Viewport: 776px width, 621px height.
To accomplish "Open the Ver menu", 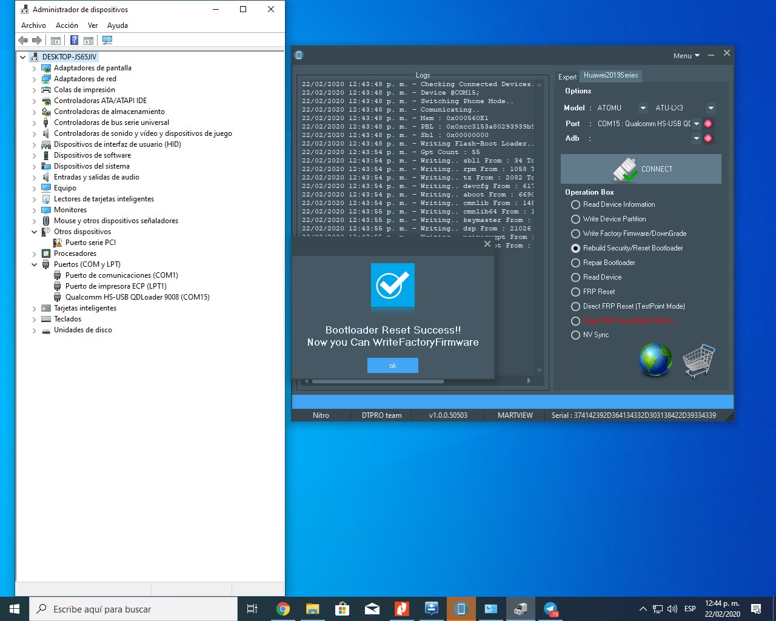I will 93,25.
